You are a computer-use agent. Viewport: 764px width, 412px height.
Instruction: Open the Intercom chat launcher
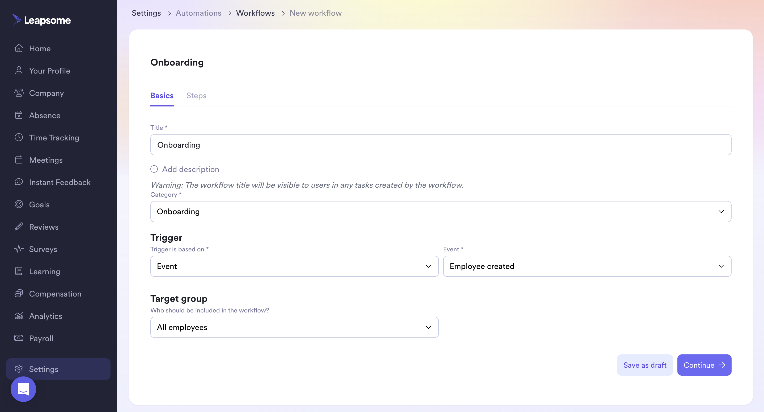(x=23, y=389)
